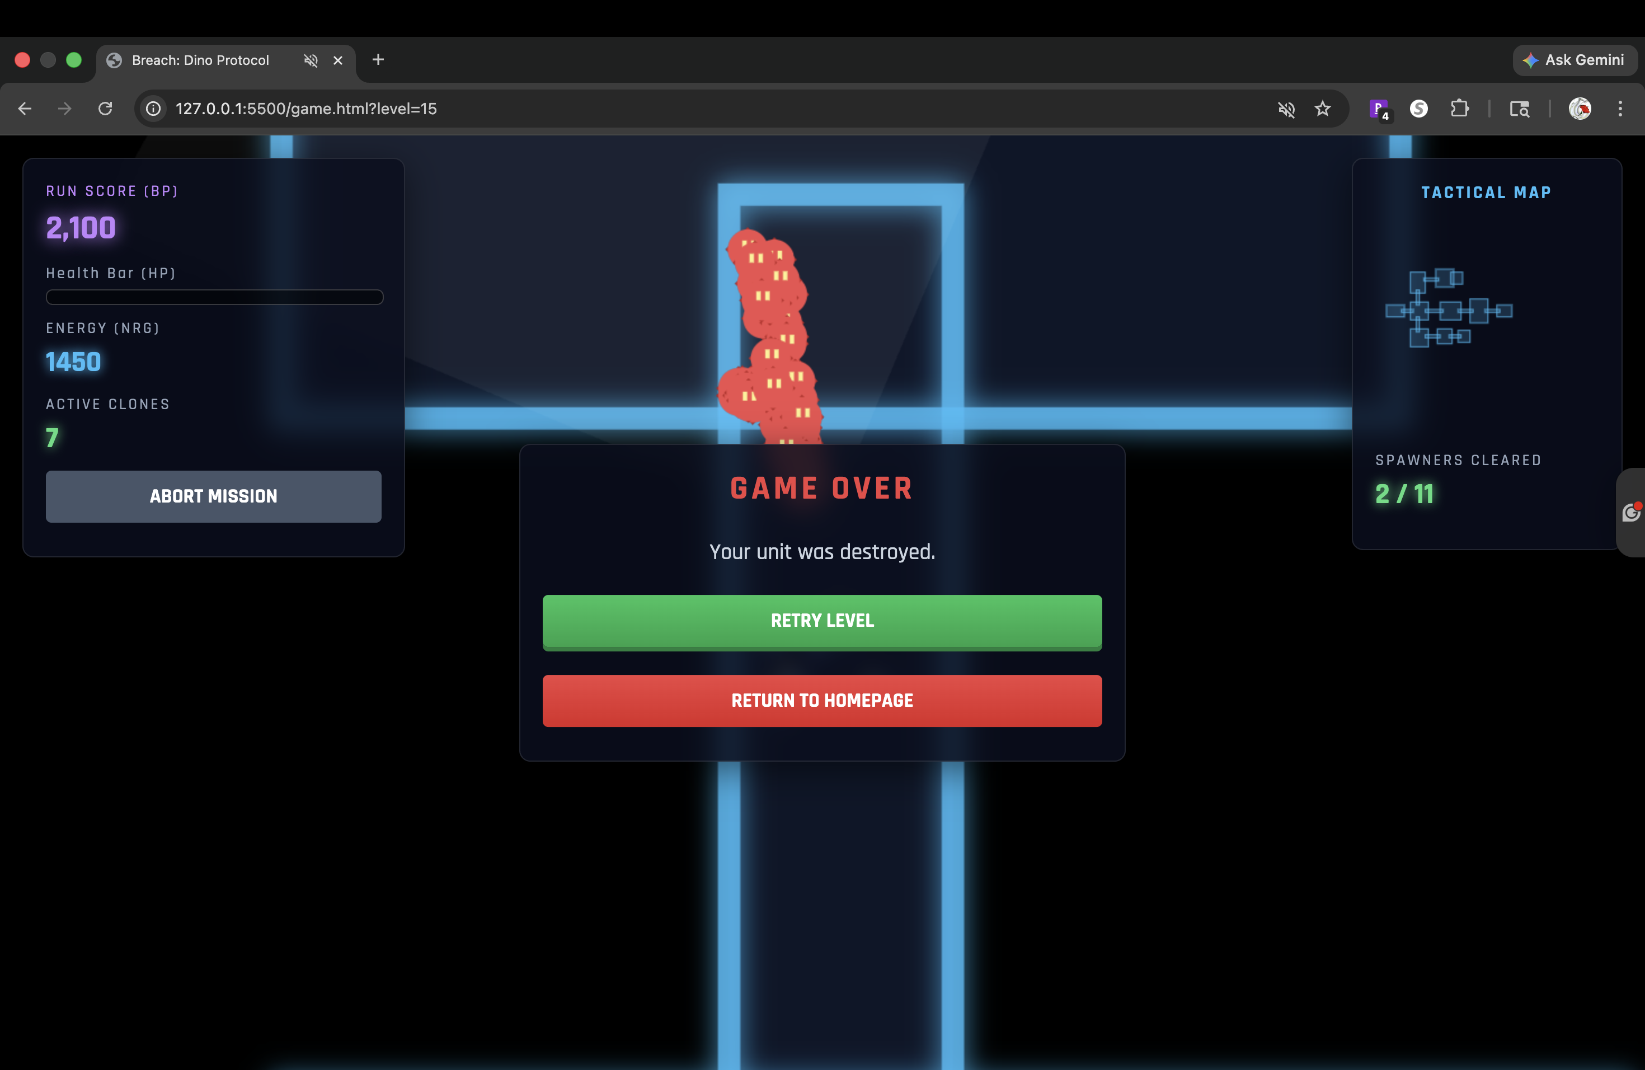Viewport: 1645px width, 1070px height.
Task: Click the Retry Level button
Action: click(822, 621)
